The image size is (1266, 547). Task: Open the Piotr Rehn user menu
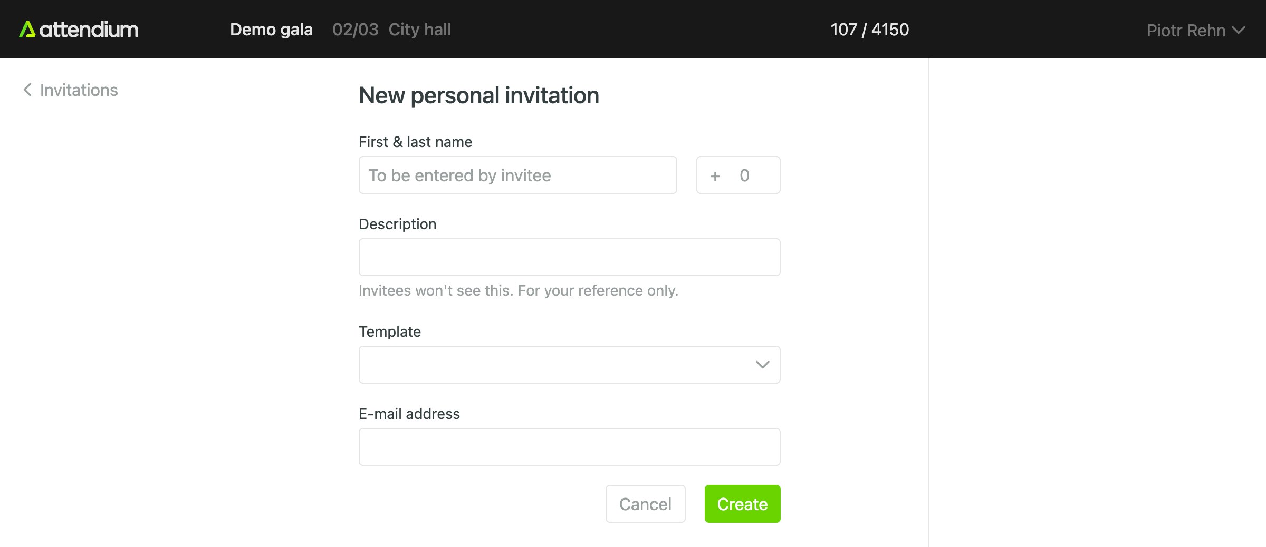pos(1186,31)
